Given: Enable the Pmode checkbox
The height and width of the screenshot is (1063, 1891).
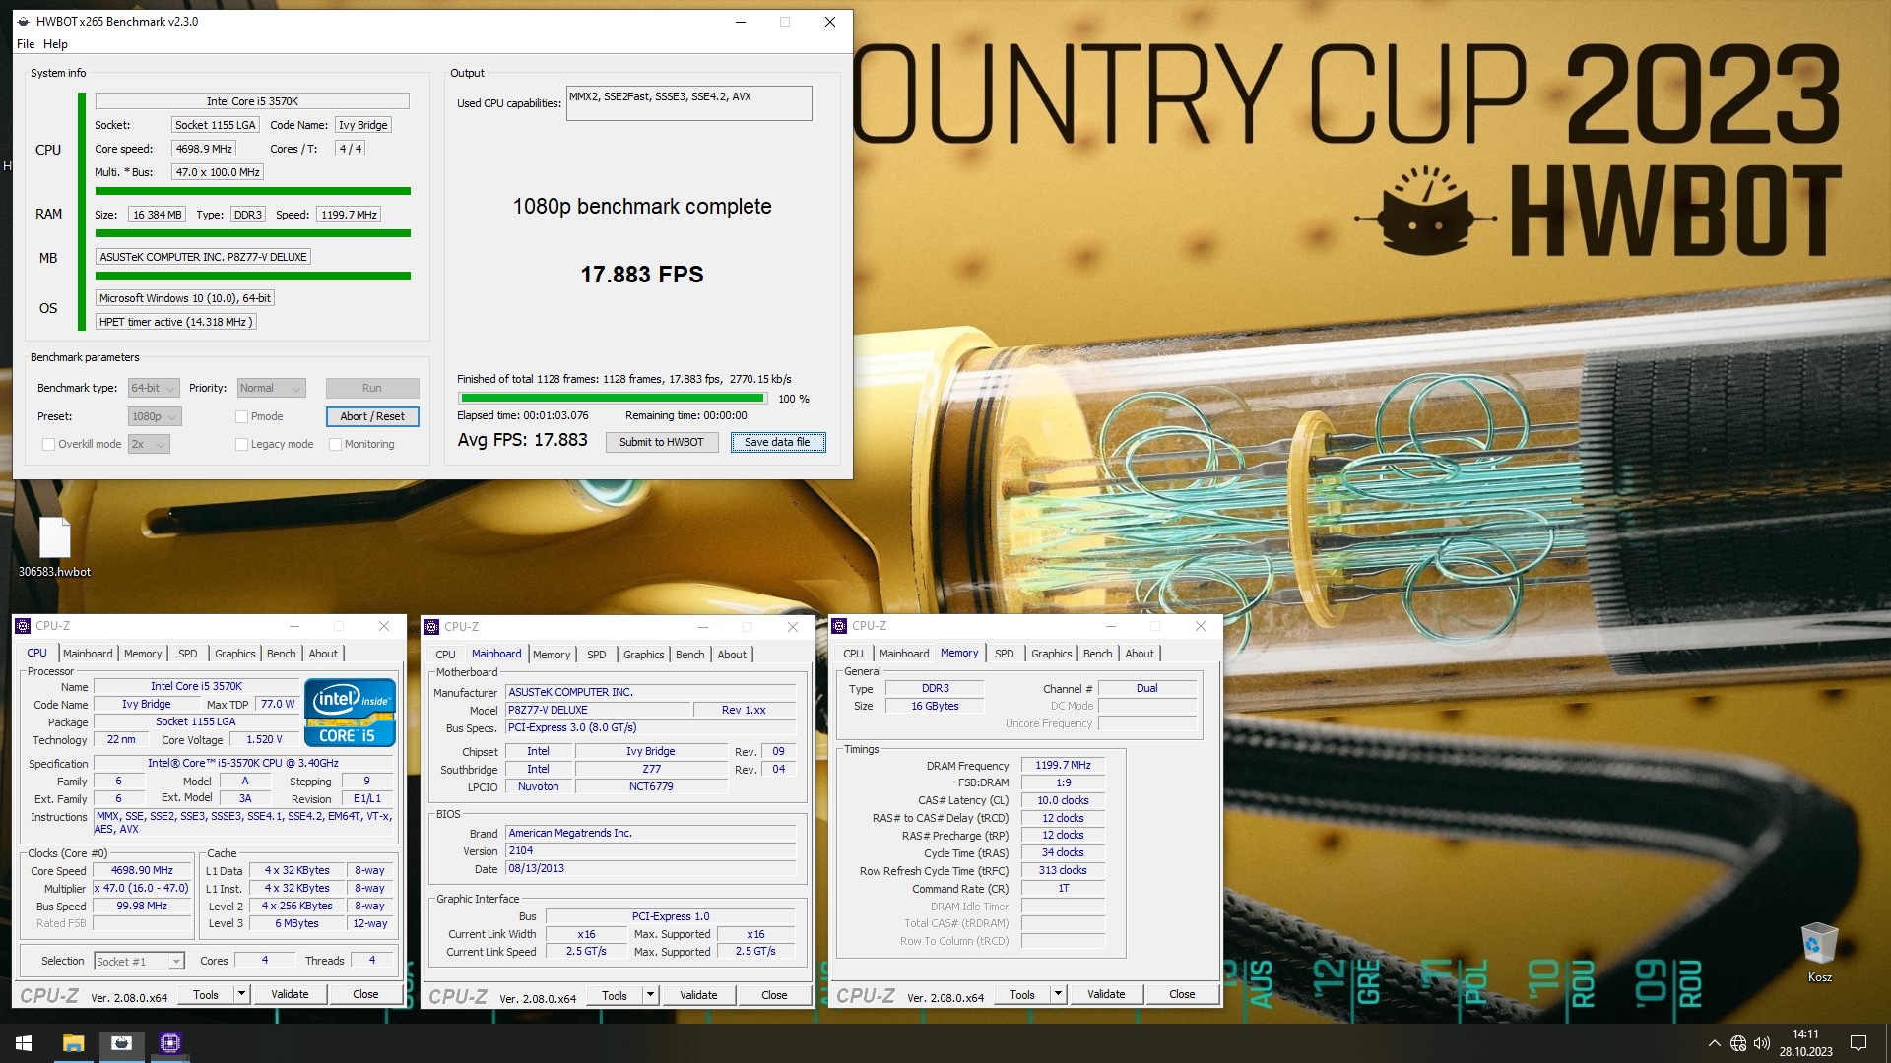Looking at the screenshot, I should [x=241, y=416].
